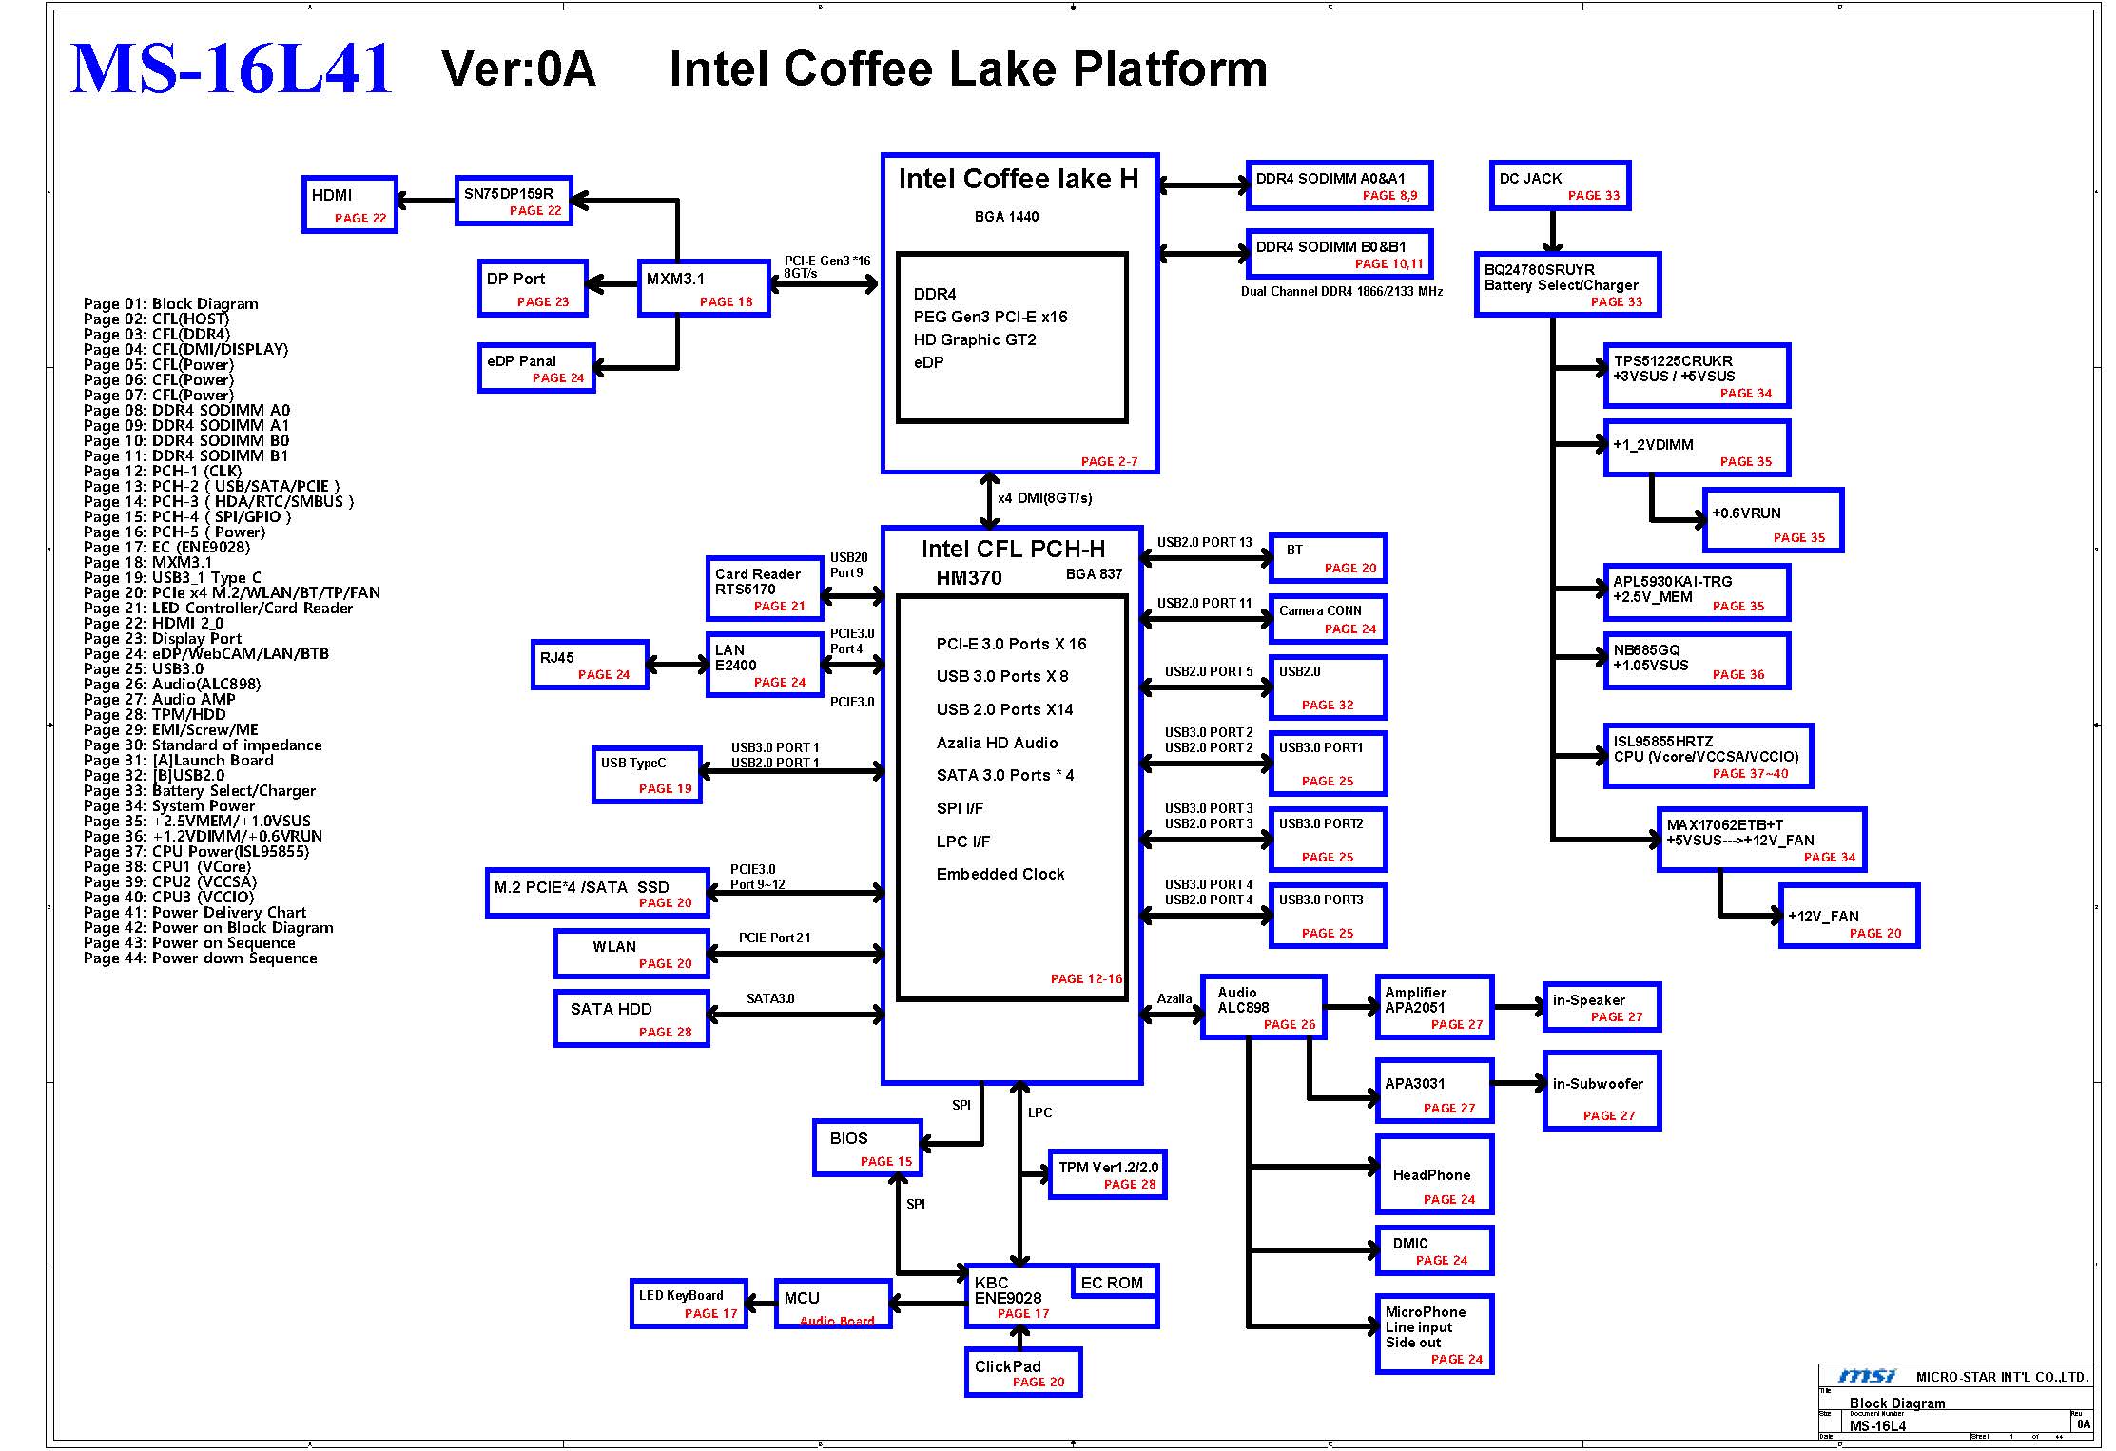Click the MSI logo in the title block

[1867, 1376]
